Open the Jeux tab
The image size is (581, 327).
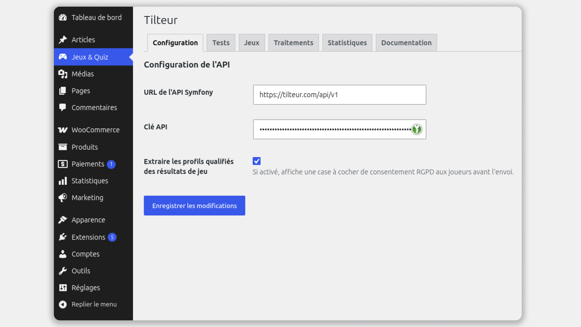(x=252, y=43)
